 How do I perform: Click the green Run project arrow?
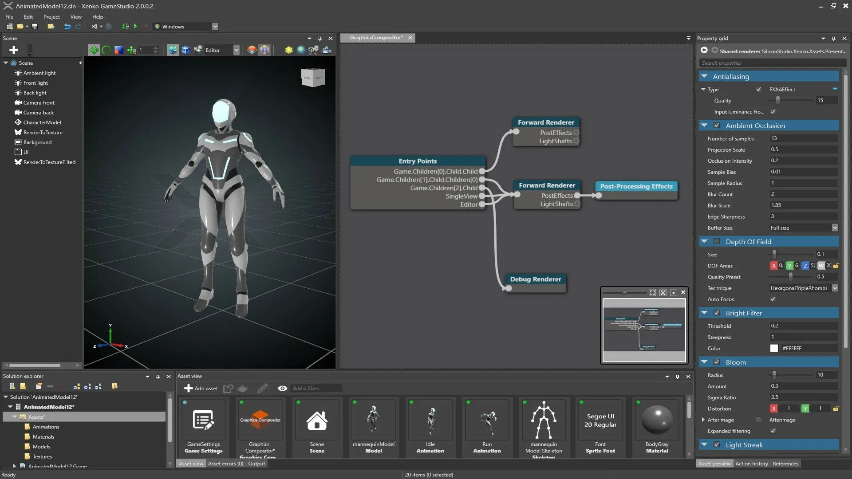(x=136, y=27)
